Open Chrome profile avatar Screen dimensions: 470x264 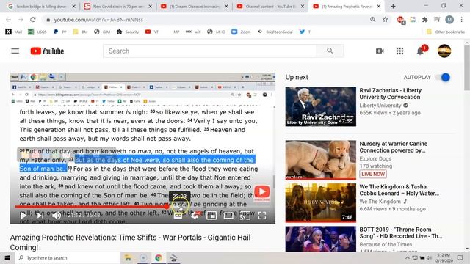pos(449,20)
